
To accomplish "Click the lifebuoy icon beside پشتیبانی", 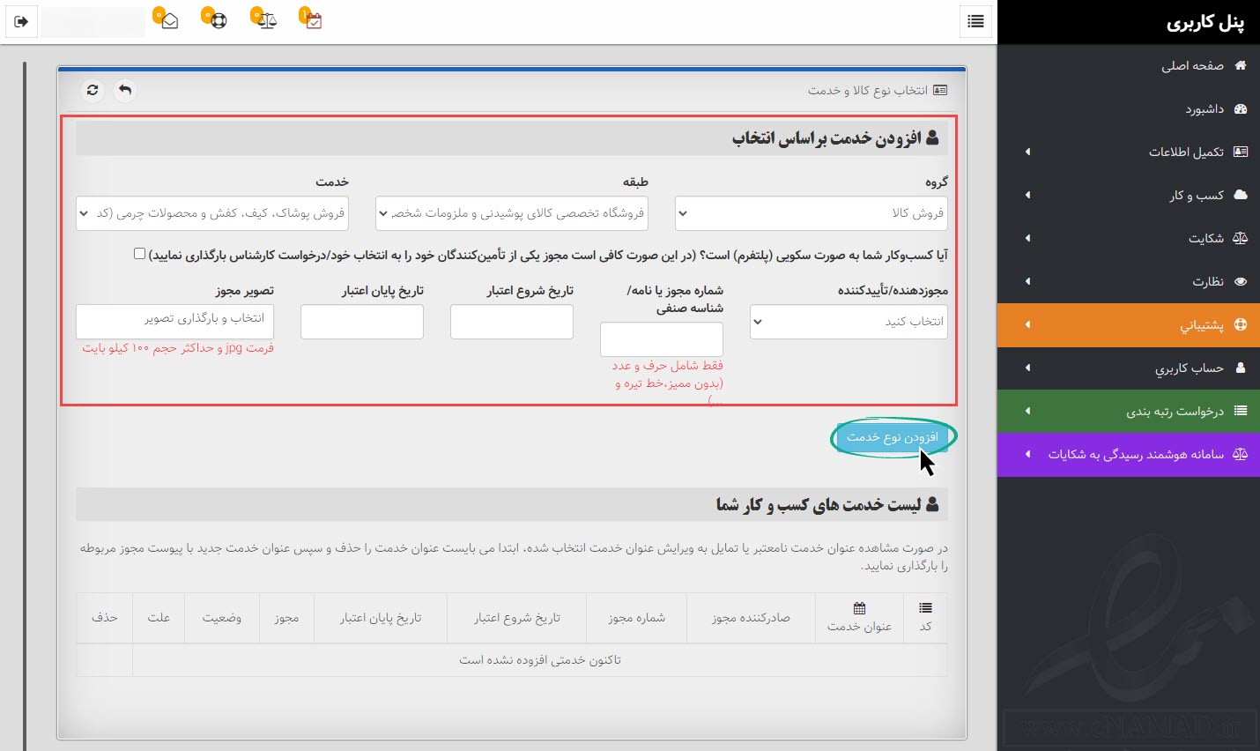I will 1241,324.
